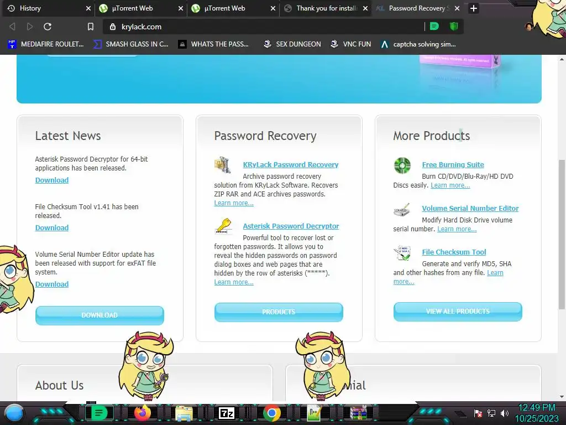Viewport: 566px width, 425px height.
Task: Click Download under File Checksum Tool news
Action: point(51,227)
